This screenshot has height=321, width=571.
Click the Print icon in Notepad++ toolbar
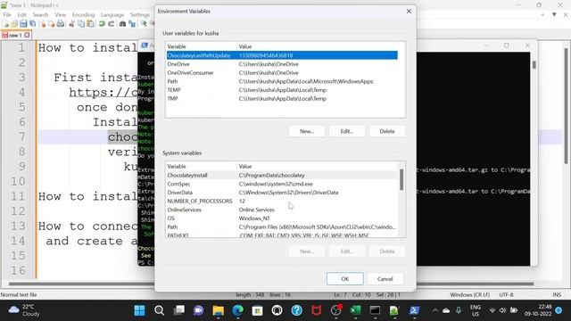click(61, 24)
